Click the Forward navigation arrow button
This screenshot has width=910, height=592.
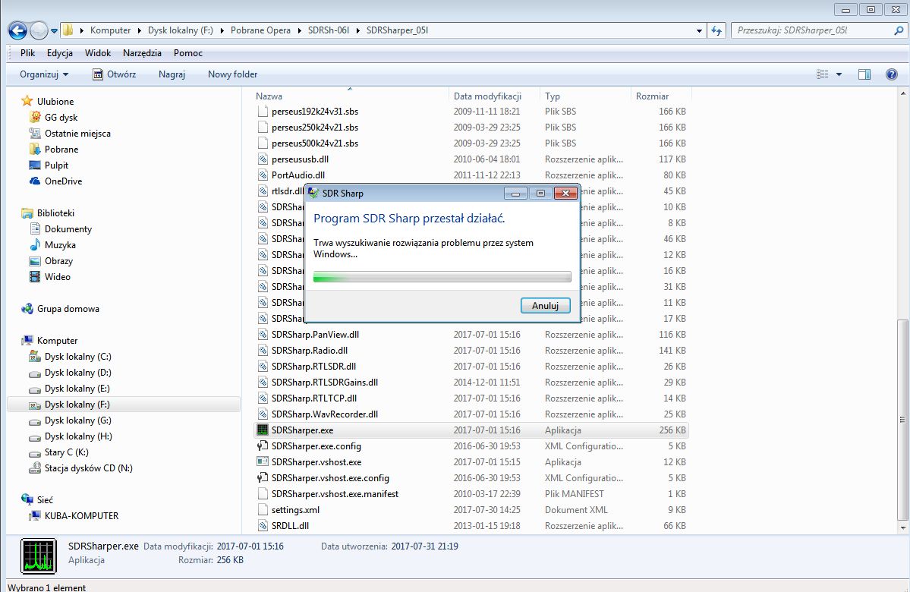(x=38, y=30)
